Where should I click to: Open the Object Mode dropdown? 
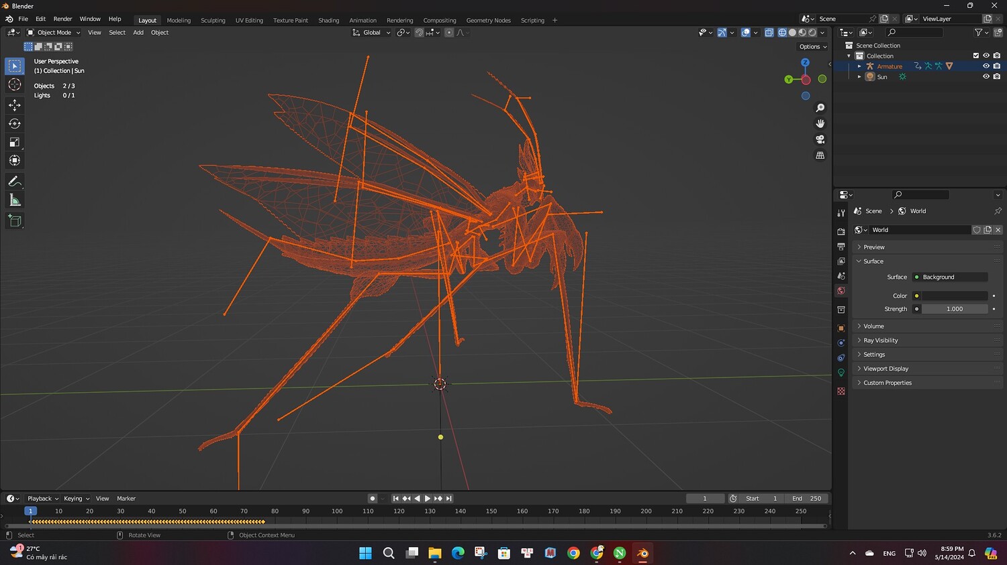click(x=54, y=32)
